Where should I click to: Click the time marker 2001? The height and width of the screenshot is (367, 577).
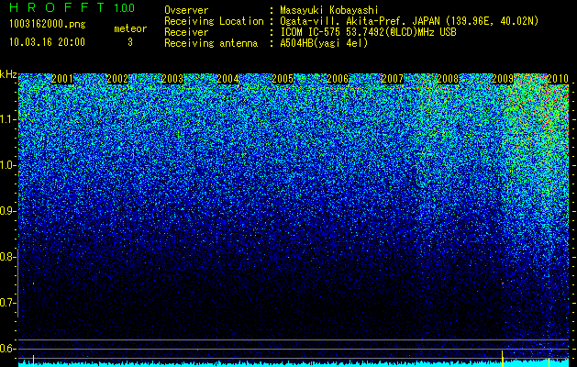62,79
